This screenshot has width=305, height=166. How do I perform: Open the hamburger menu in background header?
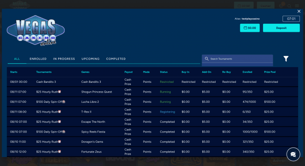297,6
